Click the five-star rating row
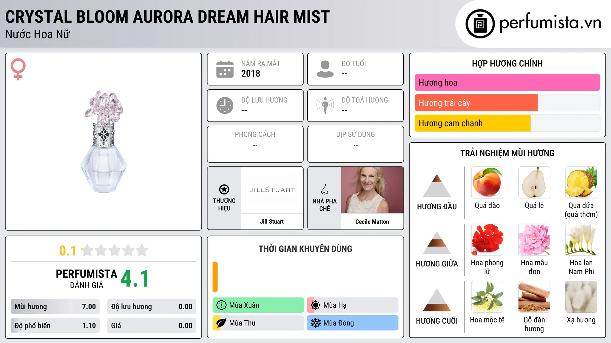Viewport: 611px width, 343px height. [115, 250]
